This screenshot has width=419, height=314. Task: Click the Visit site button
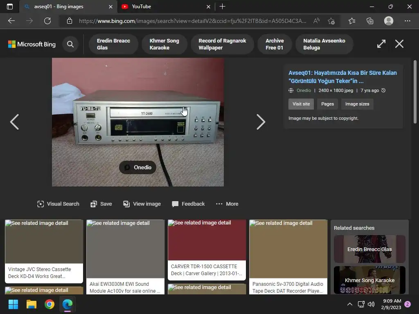coord(301,104)
